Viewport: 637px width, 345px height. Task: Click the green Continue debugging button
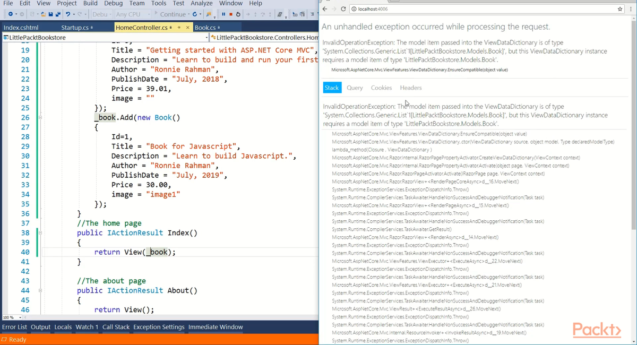[x=171, y=14]
